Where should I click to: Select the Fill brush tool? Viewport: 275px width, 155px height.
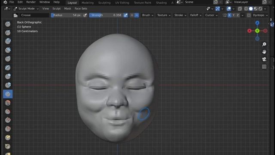click(8, 120)
